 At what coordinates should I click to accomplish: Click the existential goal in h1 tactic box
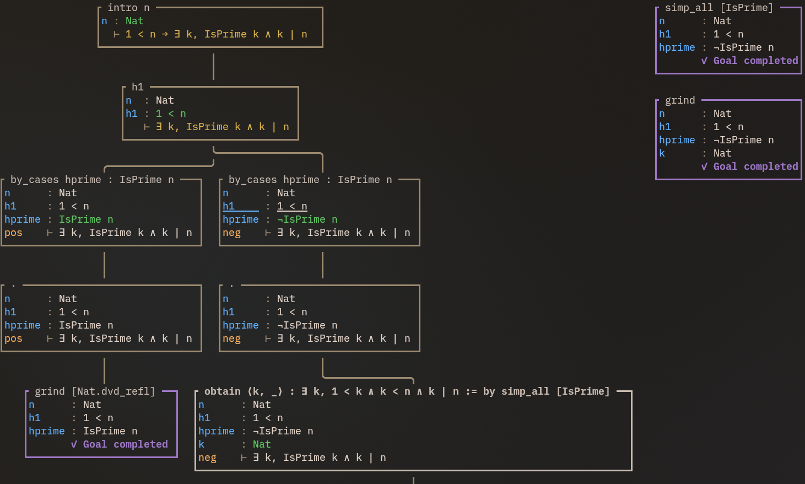222,127
